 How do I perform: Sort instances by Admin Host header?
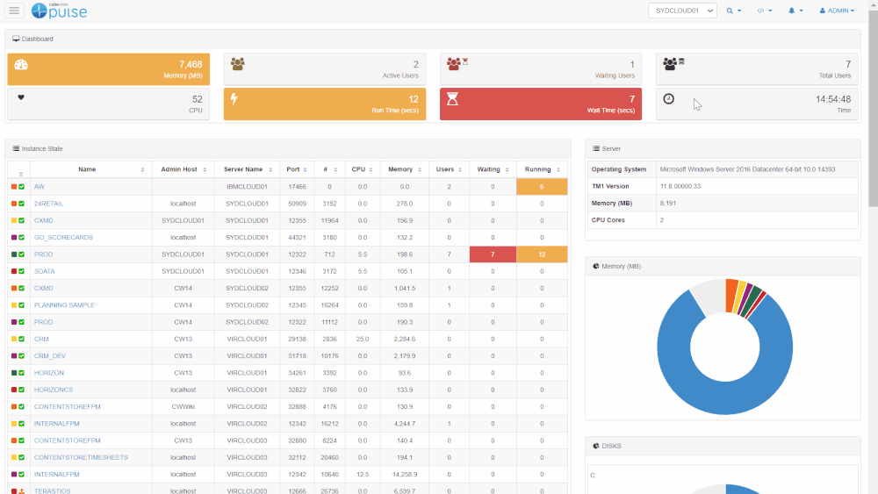(183, 169)
